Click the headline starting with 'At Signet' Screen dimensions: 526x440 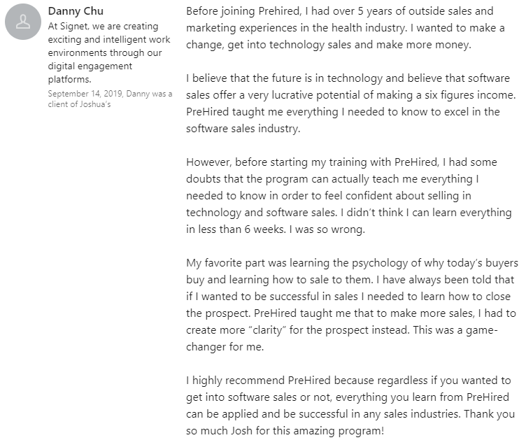[104, 27]
